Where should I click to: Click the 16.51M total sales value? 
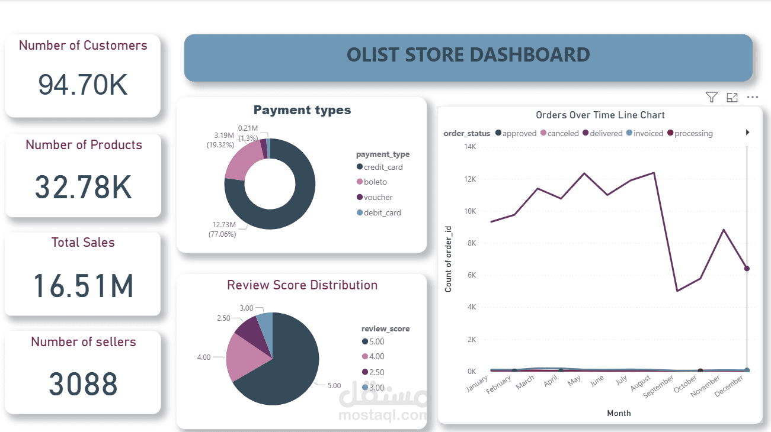click(83, 285)
